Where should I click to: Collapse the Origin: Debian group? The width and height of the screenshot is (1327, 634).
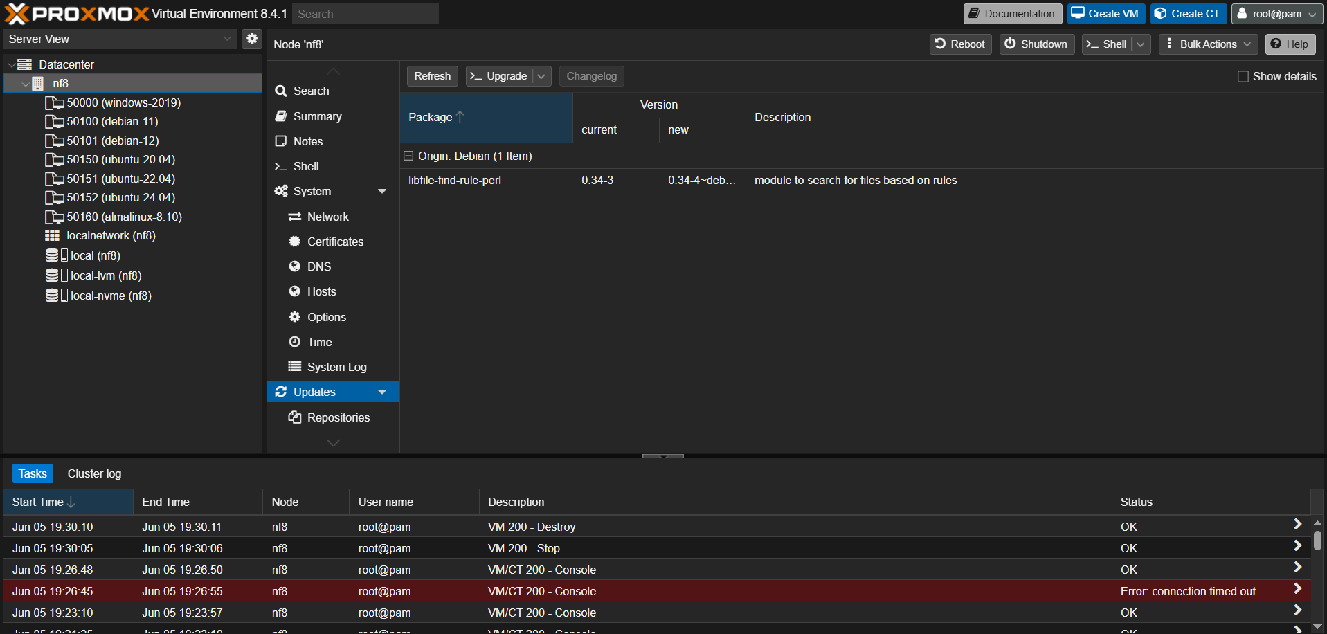click(408, 156)
